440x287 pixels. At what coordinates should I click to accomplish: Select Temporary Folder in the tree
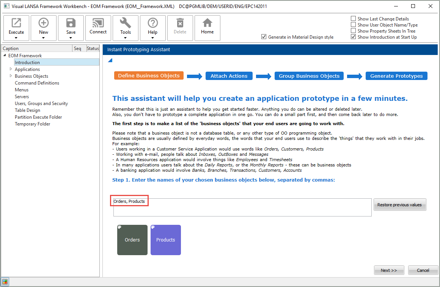33,124
